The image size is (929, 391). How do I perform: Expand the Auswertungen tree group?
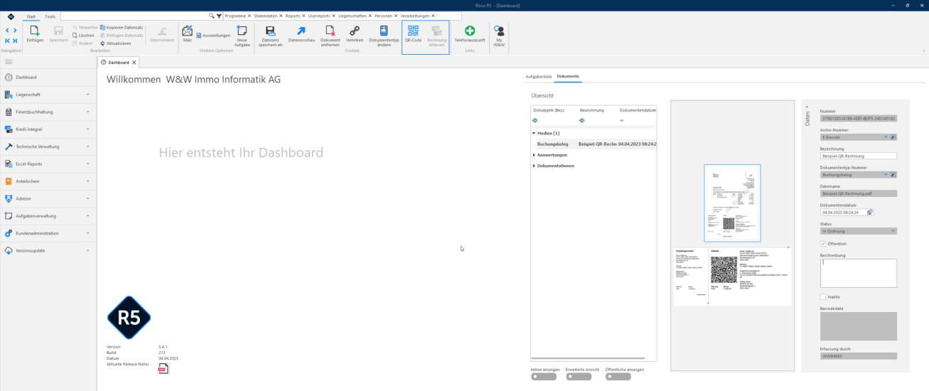534,155
